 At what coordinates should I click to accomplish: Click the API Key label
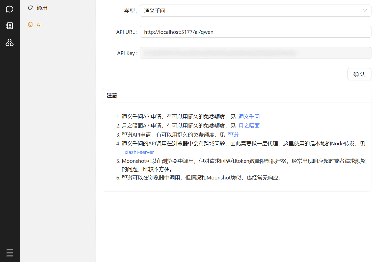pos(127,53)
